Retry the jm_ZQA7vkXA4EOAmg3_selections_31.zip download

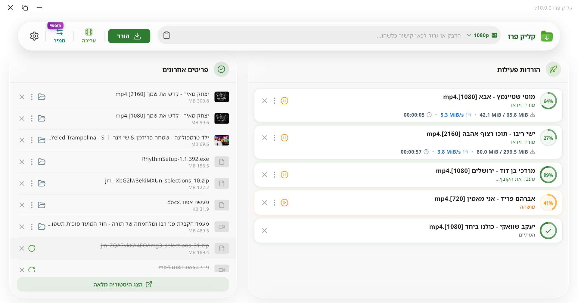(x=32, y=248)
